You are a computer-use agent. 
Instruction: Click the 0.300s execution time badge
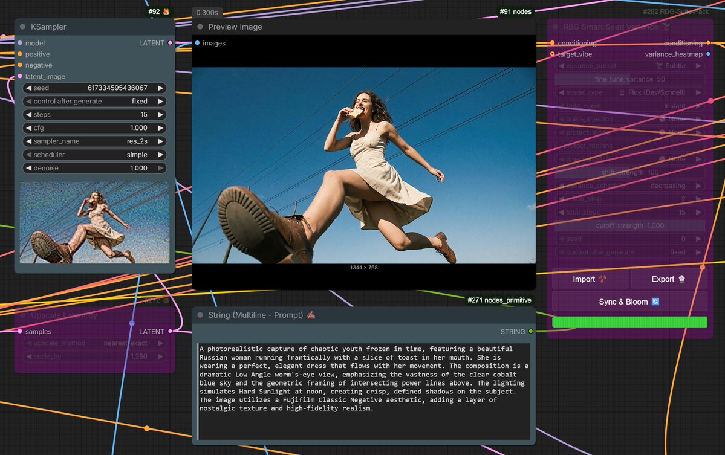click(207, 13)
